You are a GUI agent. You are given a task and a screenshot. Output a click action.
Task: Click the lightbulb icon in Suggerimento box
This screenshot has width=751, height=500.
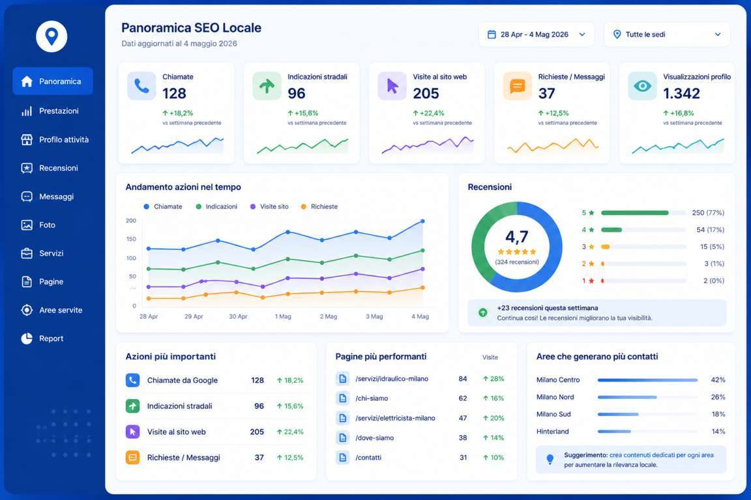point(550,460)
